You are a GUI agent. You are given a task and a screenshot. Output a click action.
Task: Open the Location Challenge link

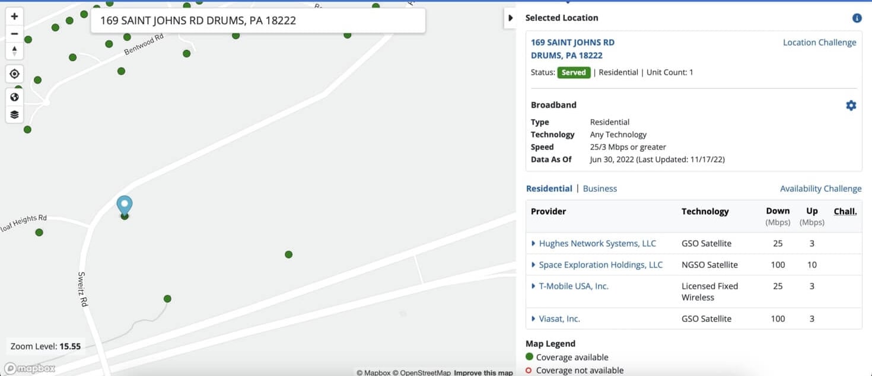tap(819, 42)
